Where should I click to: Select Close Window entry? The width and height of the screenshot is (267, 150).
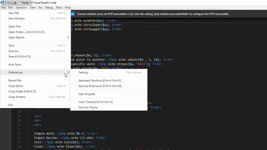click(x=35, y=97)
